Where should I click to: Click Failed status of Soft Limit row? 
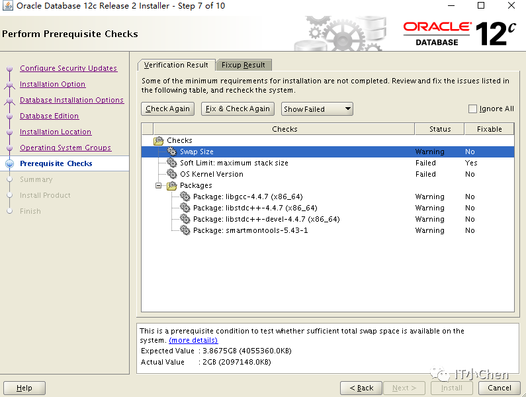(425, 163)
